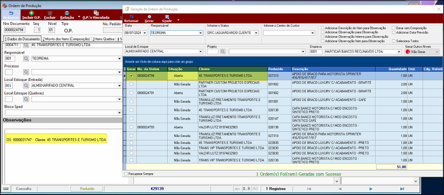This screenshot has width=444, height=195.
Task: Click the Reduzido status bar field
Action: pyautogui.click(x=87, y=189)
